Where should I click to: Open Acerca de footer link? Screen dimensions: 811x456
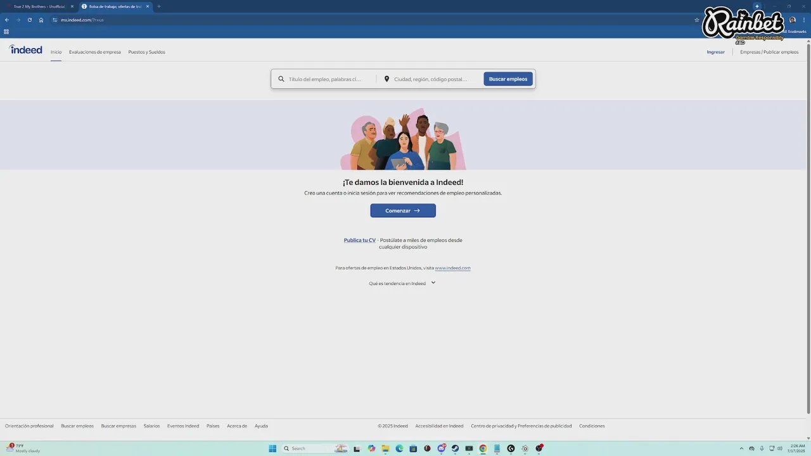click(x=237, y=426)
